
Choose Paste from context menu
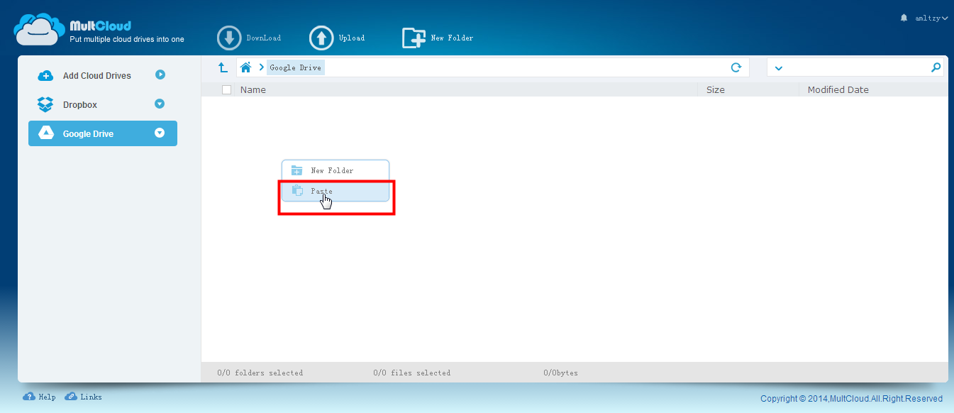335,191
